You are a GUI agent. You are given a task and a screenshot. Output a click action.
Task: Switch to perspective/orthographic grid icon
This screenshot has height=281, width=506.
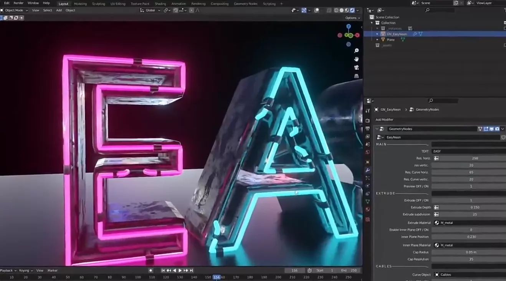pyautogui.click(x=357, y=76)
